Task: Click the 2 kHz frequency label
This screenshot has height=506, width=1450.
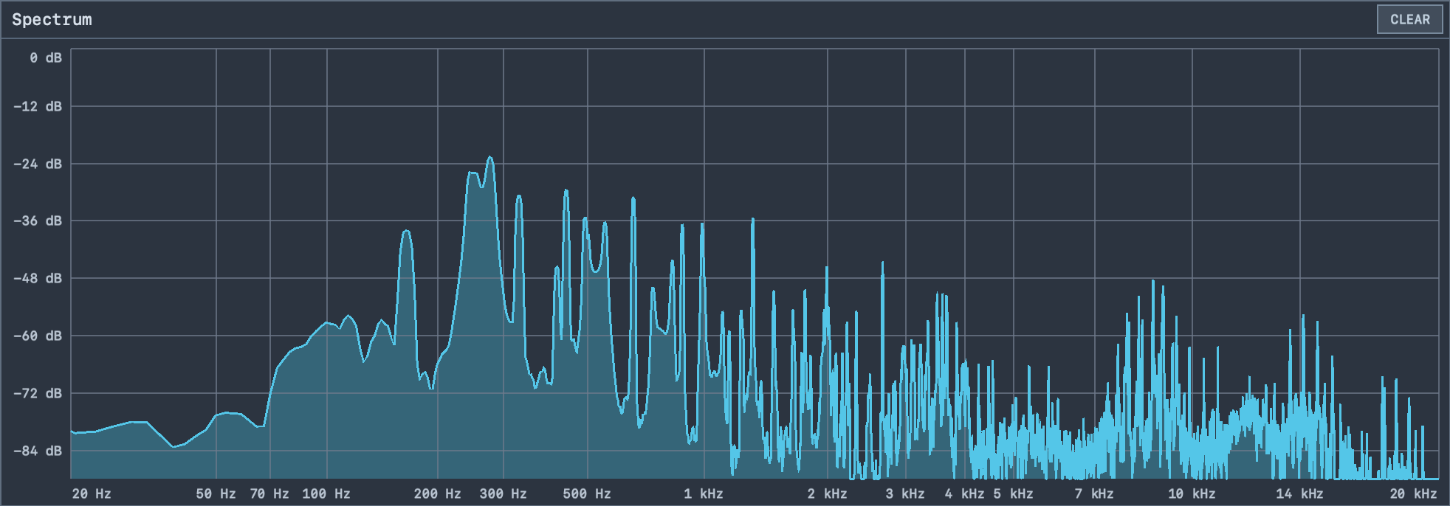Action: pos(827,493)
